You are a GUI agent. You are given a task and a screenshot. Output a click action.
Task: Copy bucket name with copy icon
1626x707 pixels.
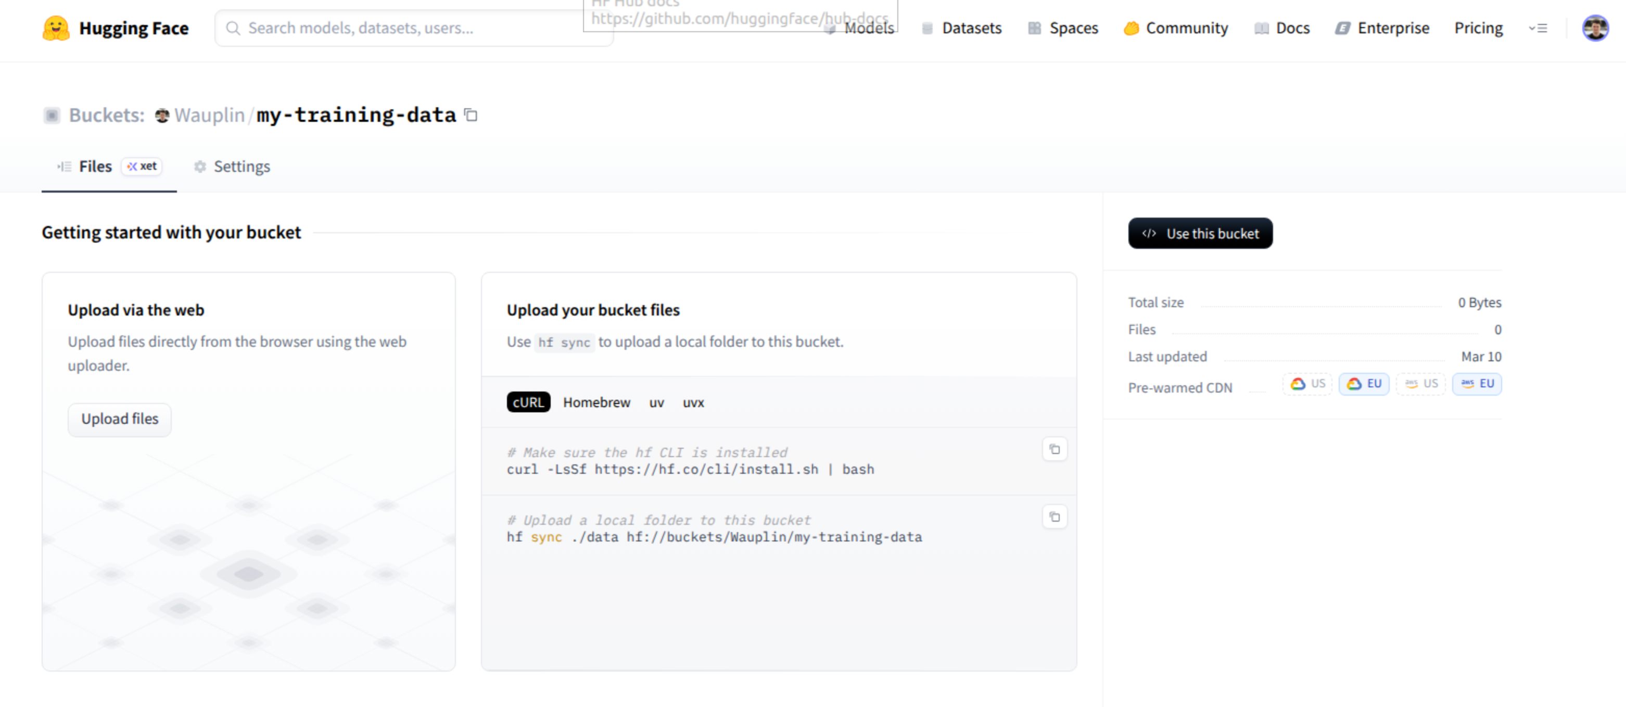pyautogui.click(x=471, y=115)
